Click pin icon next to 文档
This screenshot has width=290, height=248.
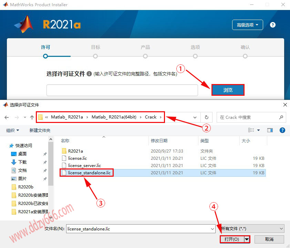45,170
